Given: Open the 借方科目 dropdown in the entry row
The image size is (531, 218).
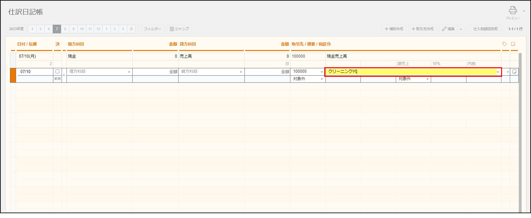Looking at the screenshot, I should pyautogui.click(x=129, y=72).
